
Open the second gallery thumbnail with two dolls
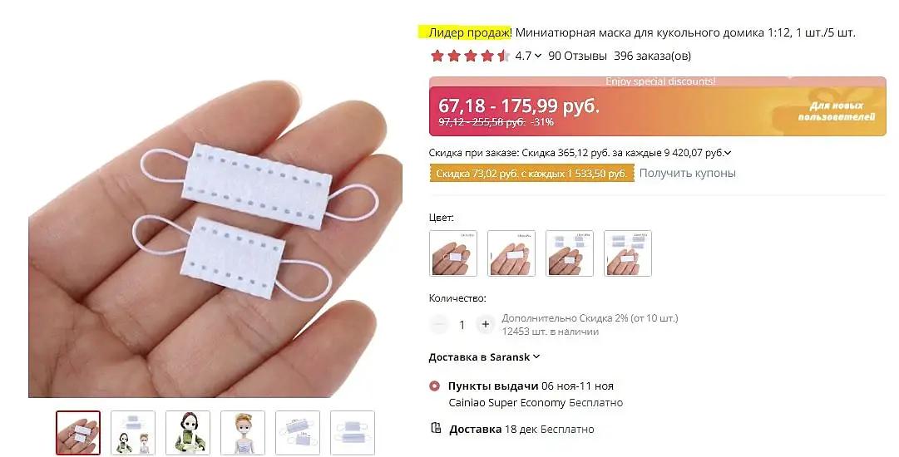point(133,433)
